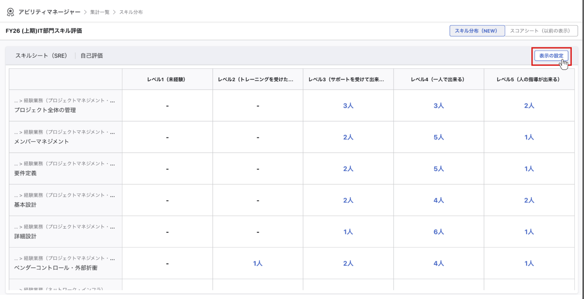Click the アビリティマネージャー badge logo icon

tap(11, 12)
